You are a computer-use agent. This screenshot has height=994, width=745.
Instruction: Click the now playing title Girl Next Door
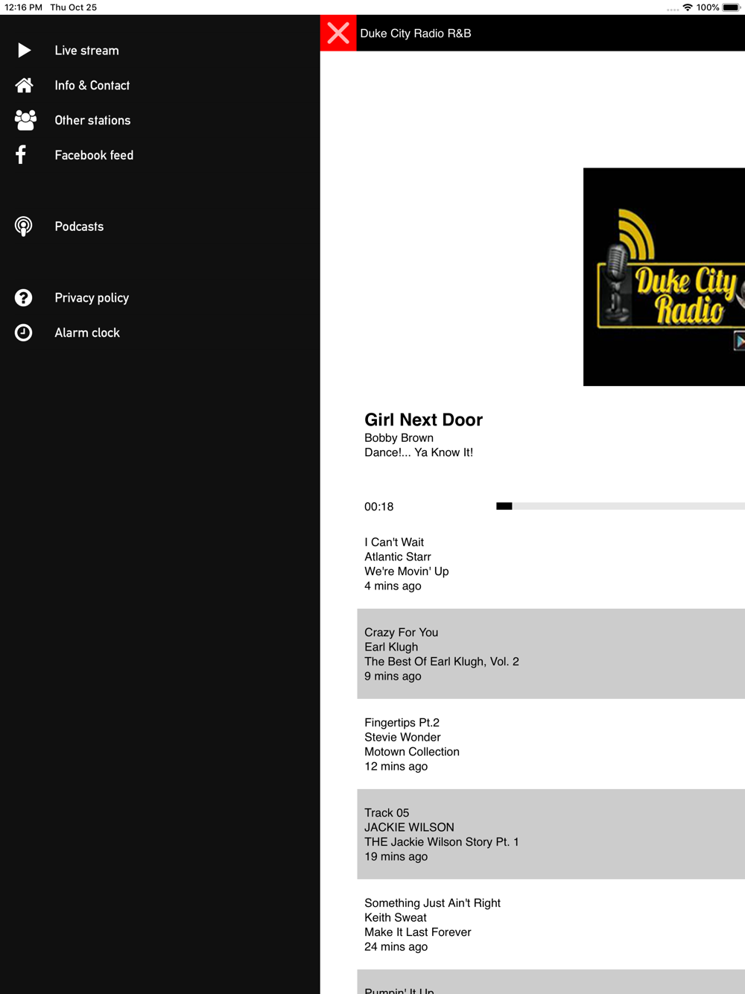pyautogui.click(x=424, y=420)
